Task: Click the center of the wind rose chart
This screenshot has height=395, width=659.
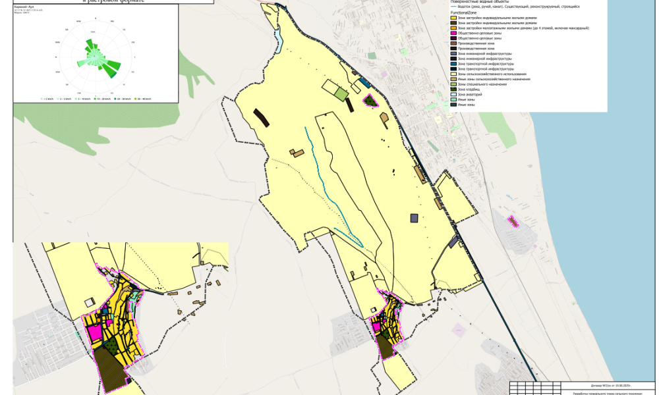Action: click(x=93, y=58)
